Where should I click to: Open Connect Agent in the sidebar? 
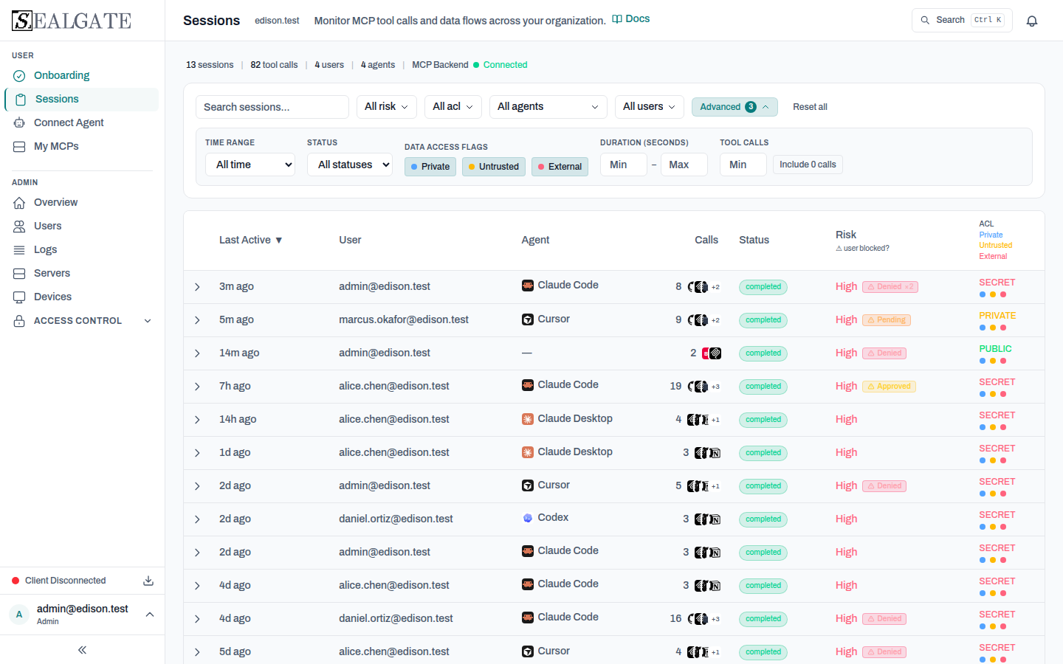pos(82,122)
